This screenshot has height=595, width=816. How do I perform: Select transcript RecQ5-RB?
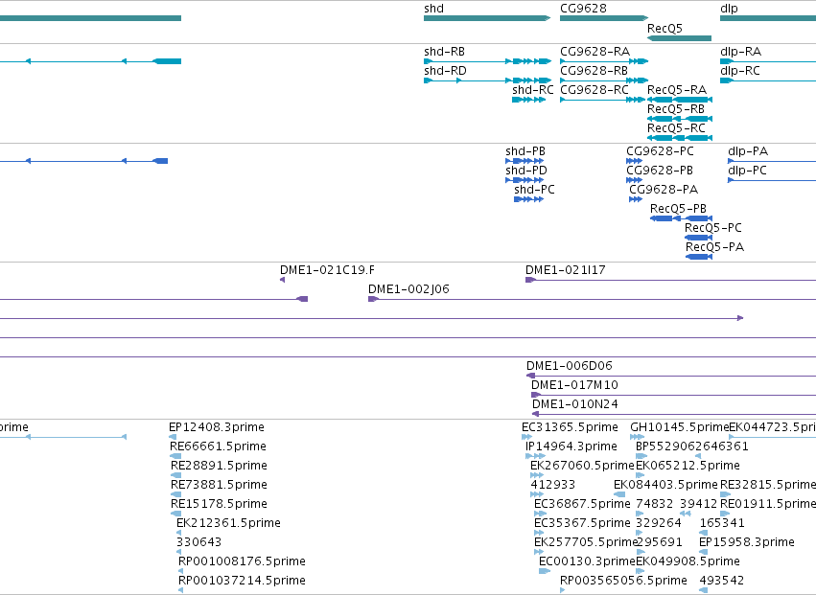[680, 119]
